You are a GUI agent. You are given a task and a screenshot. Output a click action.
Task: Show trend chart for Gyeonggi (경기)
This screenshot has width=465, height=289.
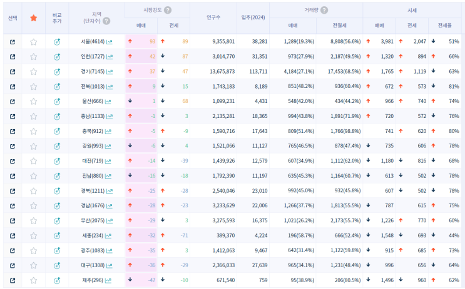(x=110, y=71)
